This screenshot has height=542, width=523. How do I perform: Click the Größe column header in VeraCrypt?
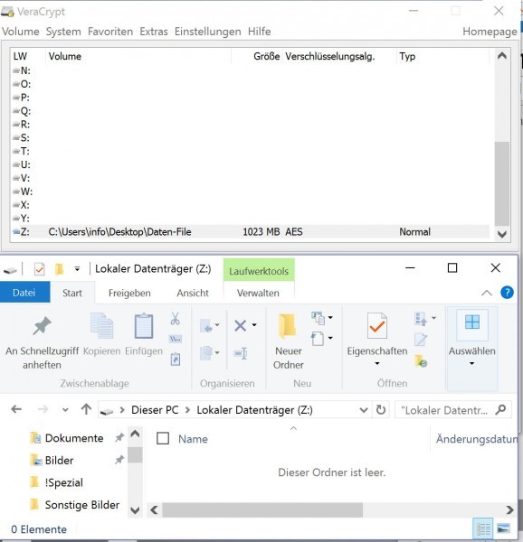point(267,56)
